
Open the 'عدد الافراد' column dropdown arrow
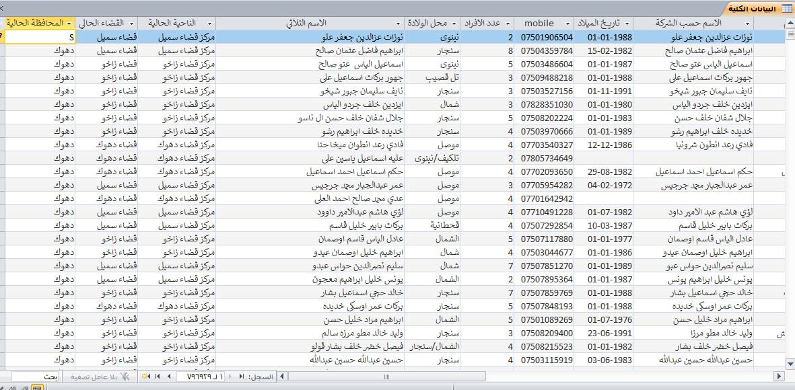pyautogui.click(x=507, y=23)
